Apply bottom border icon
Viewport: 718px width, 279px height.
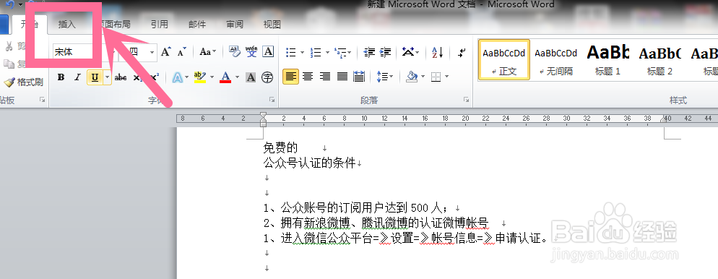pos(436,77)
